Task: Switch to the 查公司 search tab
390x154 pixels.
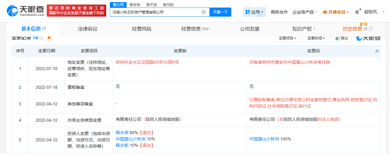Action: (118, 5)
